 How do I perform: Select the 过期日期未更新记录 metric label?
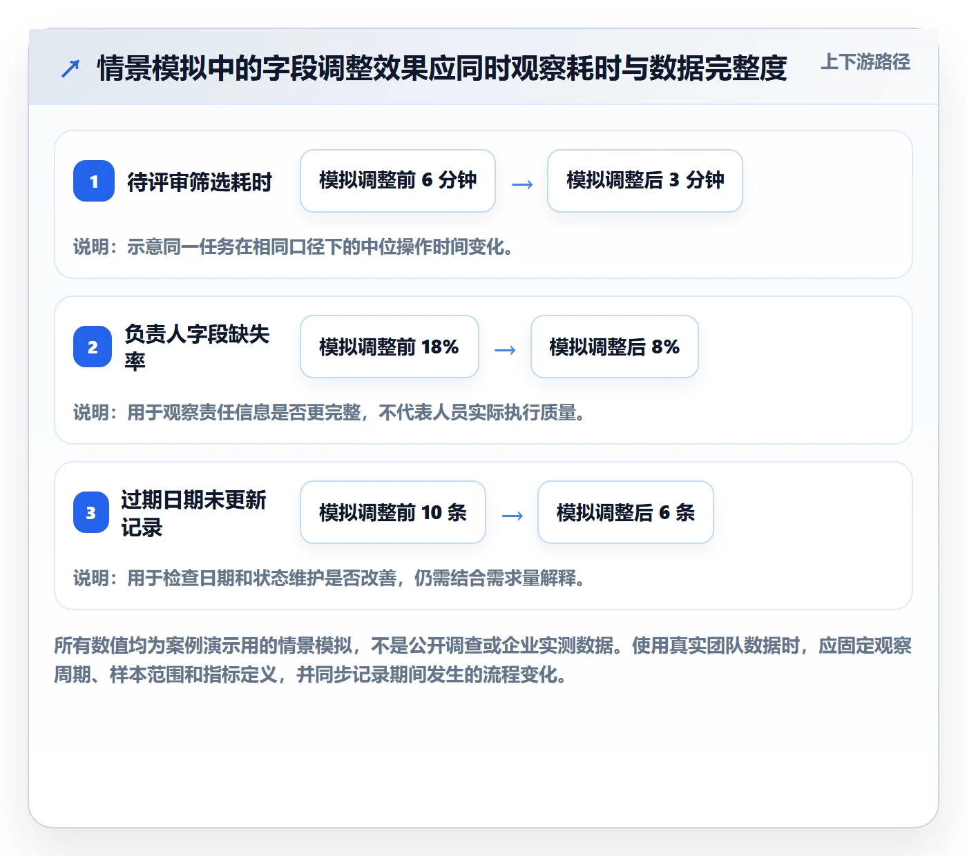194,513
